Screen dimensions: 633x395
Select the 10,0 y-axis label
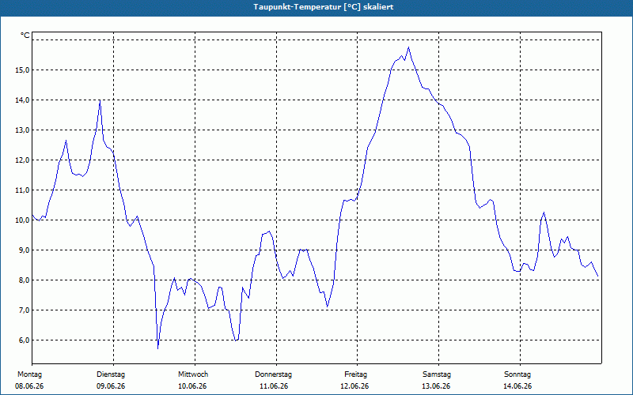22,220
